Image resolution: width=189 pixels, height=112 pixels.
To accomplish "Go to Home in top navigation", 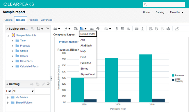I will (146, 12).
